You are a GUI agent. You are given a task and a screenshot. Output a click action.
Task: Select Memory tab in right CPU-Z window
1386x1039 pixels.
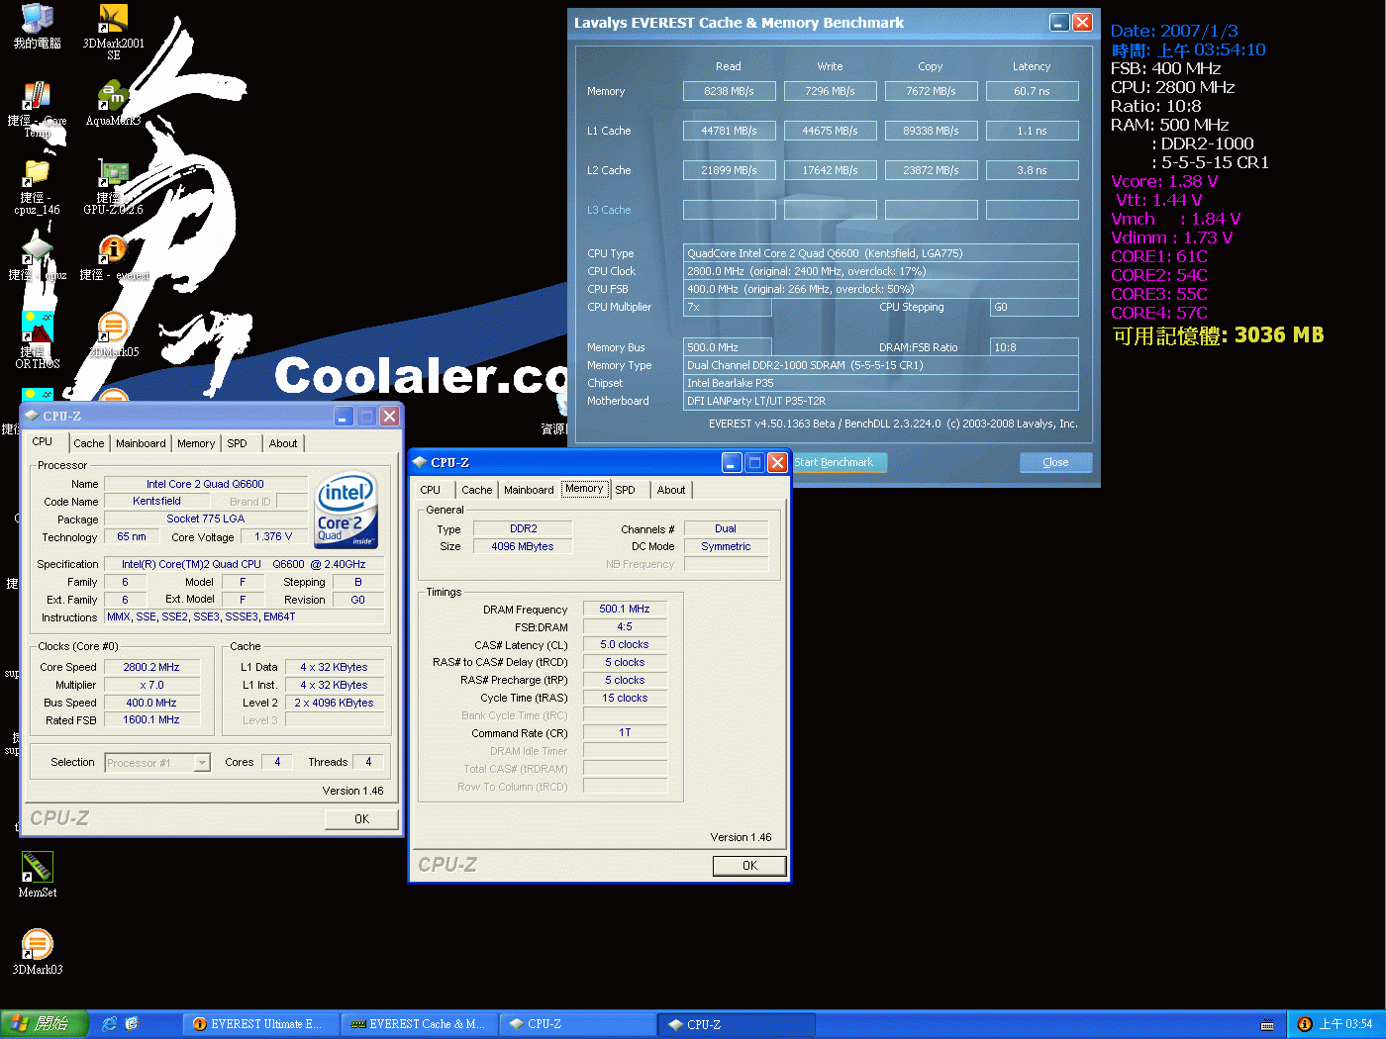coord(584,488)
